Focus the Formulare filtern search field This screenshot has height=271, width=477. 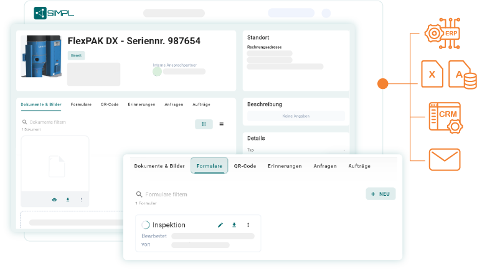pos(187,195)
